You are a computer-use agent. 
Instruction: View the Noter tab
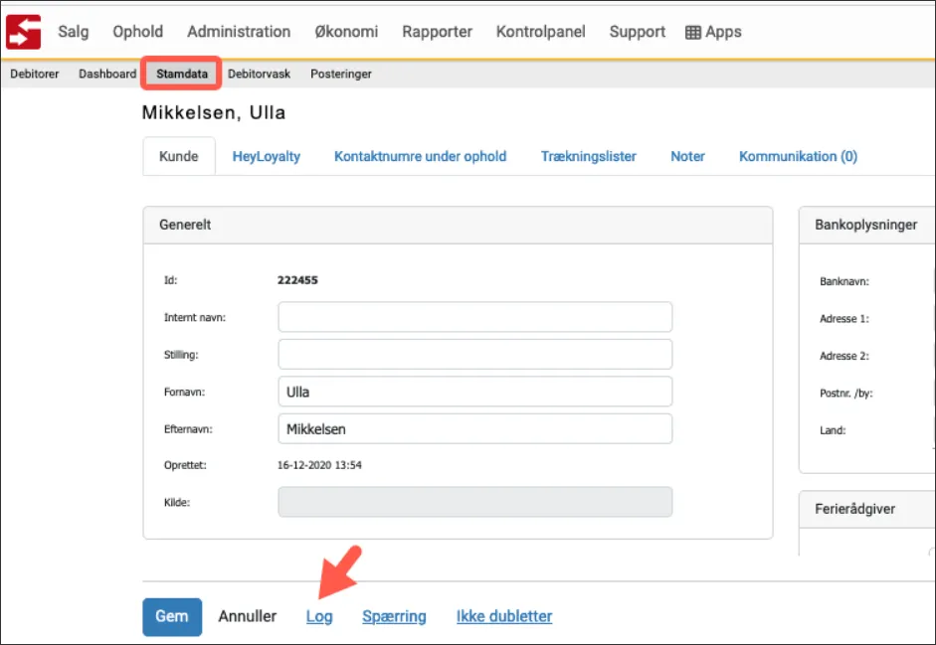click(686, 156)
